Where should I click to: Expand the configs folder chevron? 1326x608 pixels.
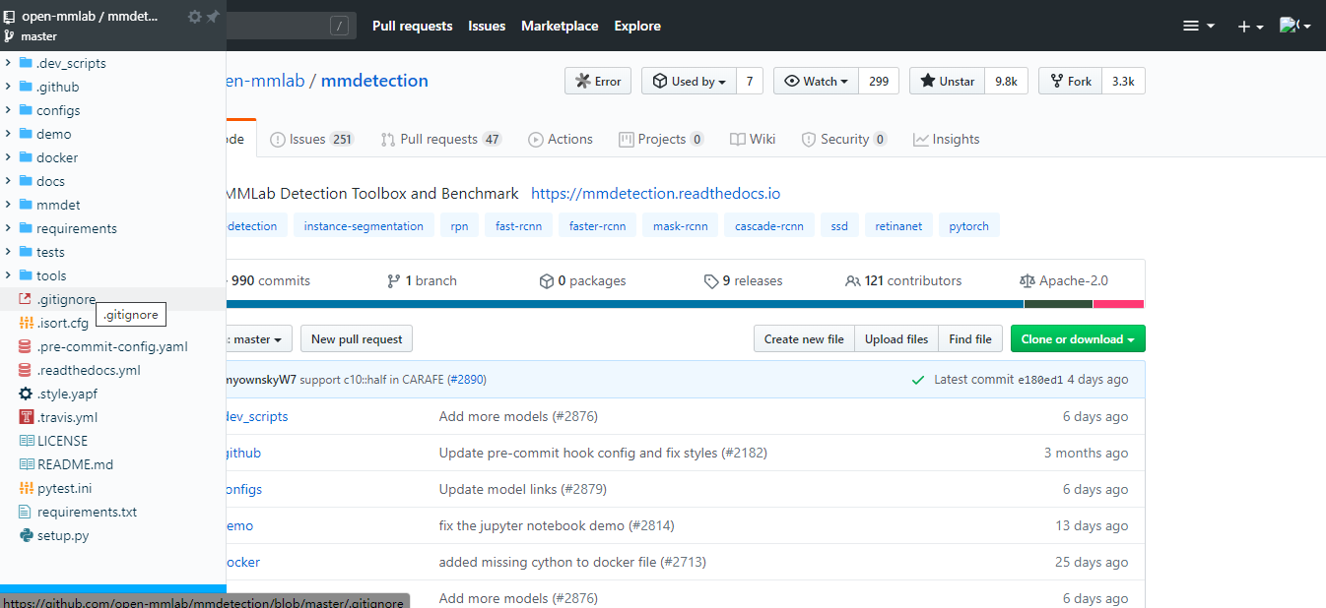point(8,110)
